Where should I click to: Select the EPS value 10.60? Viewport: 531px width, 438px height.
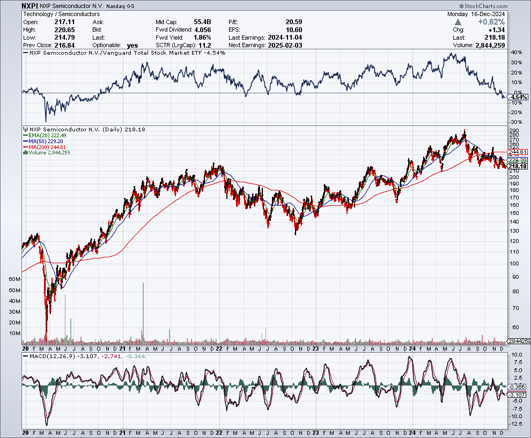pos(294,30)
